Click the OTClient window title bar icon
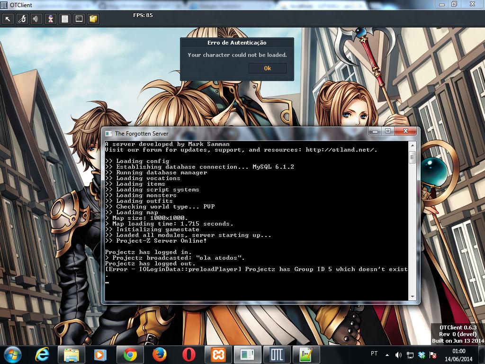 coord(4,5)
